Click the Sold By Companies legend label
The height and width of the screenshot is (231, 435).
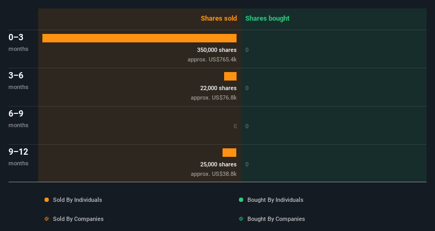(78, 219)
